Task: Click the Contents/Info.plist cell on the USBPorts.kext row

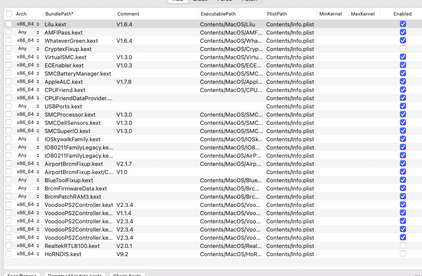Action: (291, 106)
